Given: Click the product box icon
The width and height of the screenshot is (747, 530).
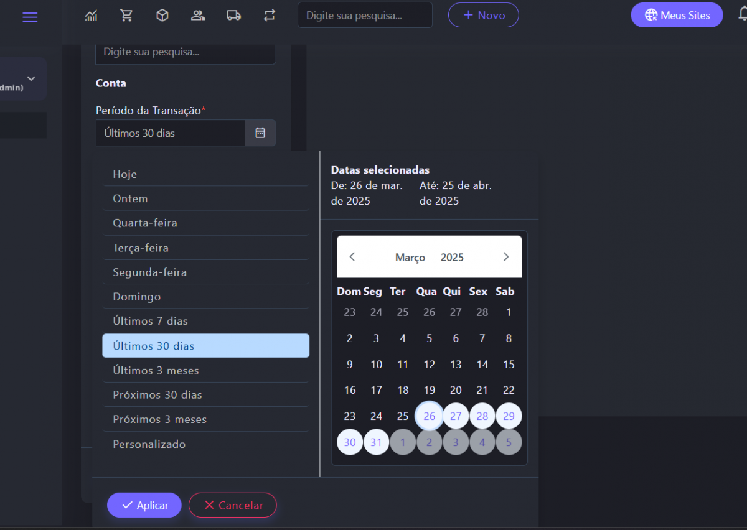Looking at the screenshot, I should point(162,16).
